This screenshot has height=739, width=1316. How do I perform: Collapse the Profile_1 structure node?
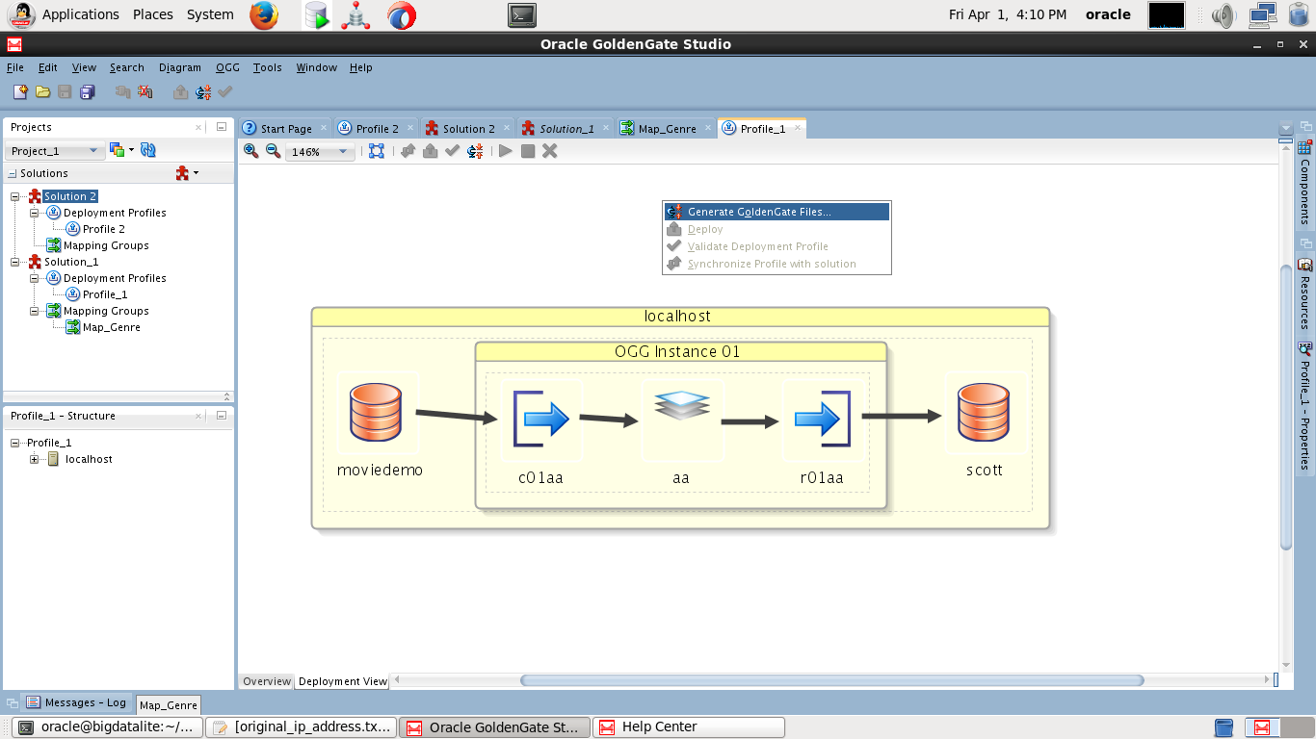click(x=15, y=443)
